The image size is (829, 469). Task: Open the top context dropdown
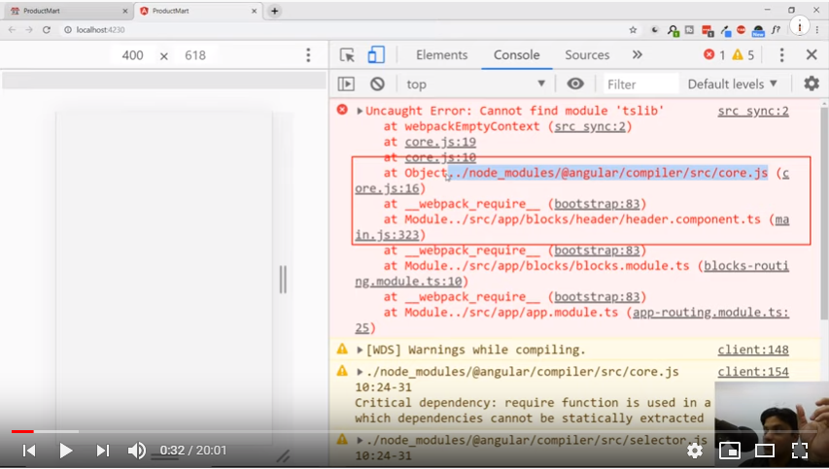(475, 84)
